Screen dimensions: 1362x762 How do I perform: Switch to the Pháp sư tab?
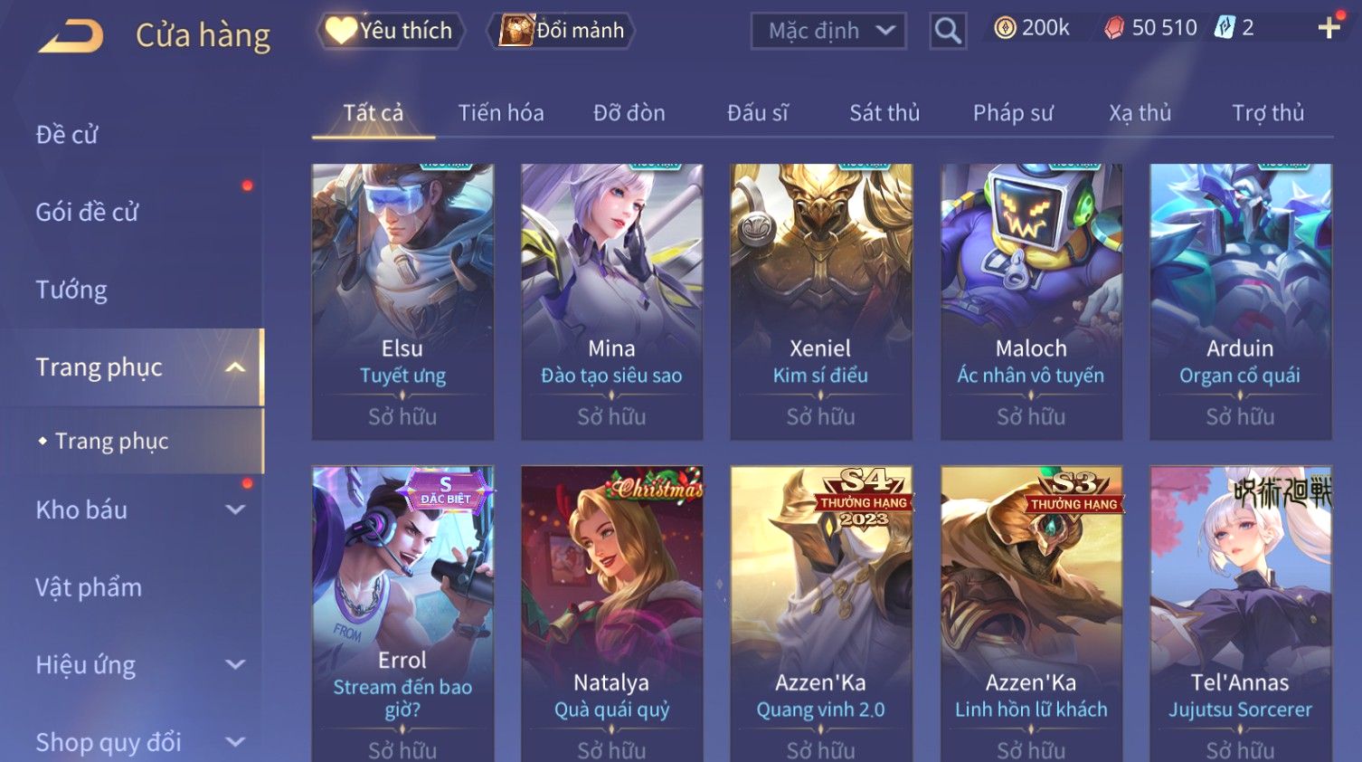[1013, 113]
